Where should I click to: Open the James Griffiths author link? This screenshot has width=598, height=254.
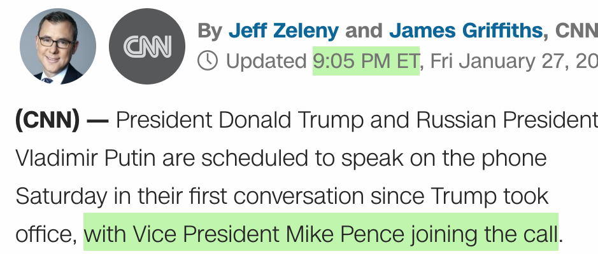point(467,30)
